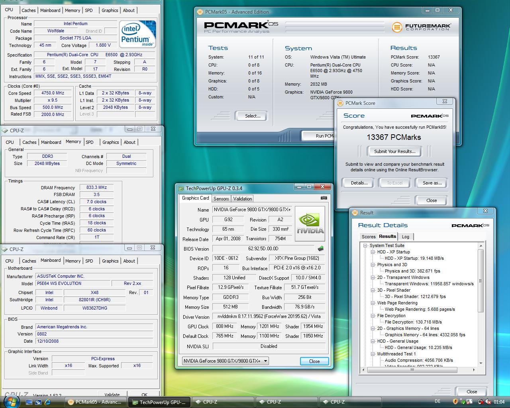Click the taskbar clock showing 01:04

pos(499,402)
